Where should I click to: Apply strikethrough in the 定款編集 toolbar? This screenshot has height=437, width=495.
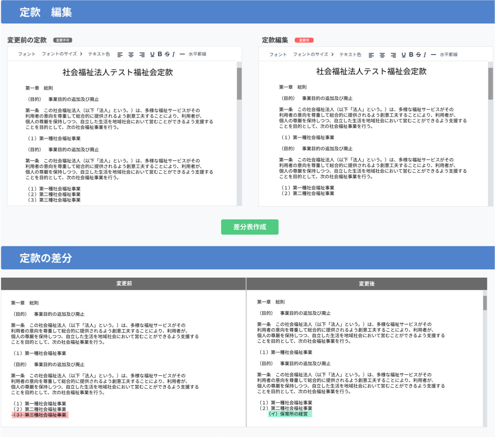(x=418, y=55)
